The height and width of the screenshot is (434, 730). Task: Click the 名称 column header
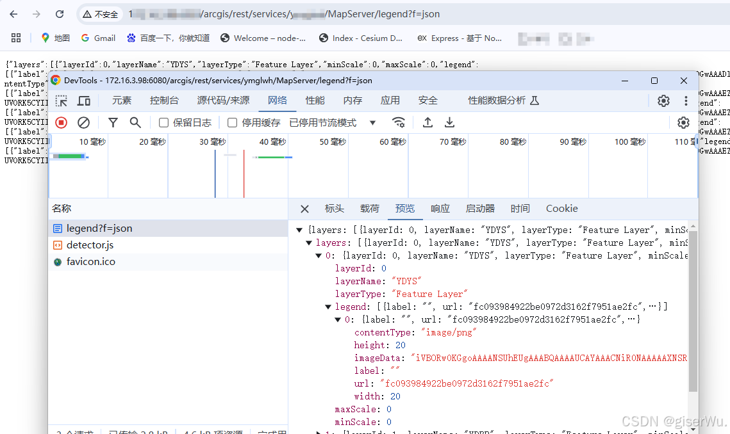(62, 209)
